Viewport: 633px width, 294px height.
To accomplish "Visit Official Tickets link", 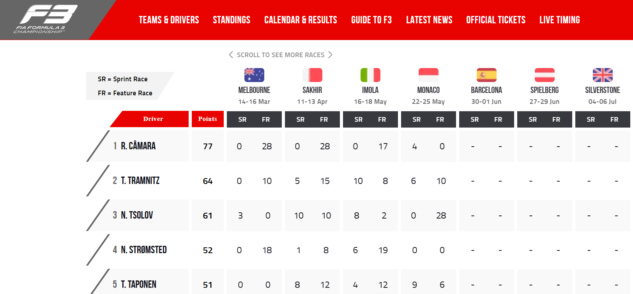I will [496, 20].
